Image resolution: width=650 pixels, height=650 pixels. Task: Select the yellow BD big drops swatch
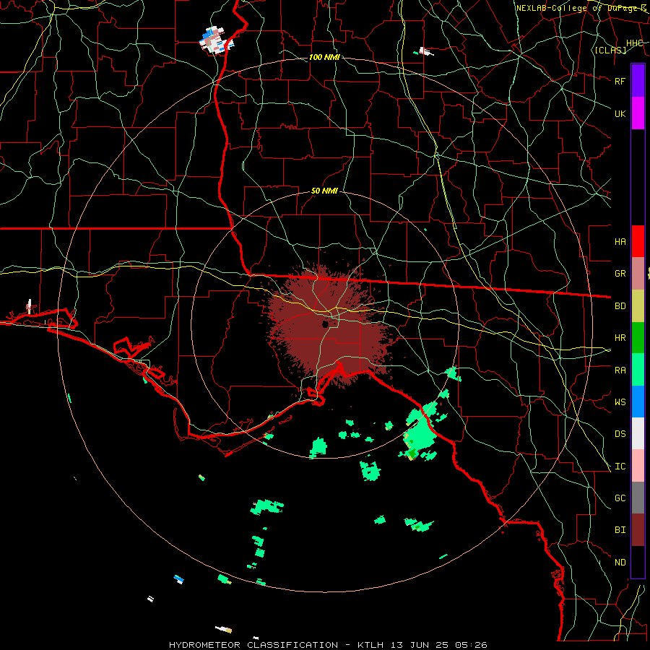pyautogui.click(x=638, y=306)
